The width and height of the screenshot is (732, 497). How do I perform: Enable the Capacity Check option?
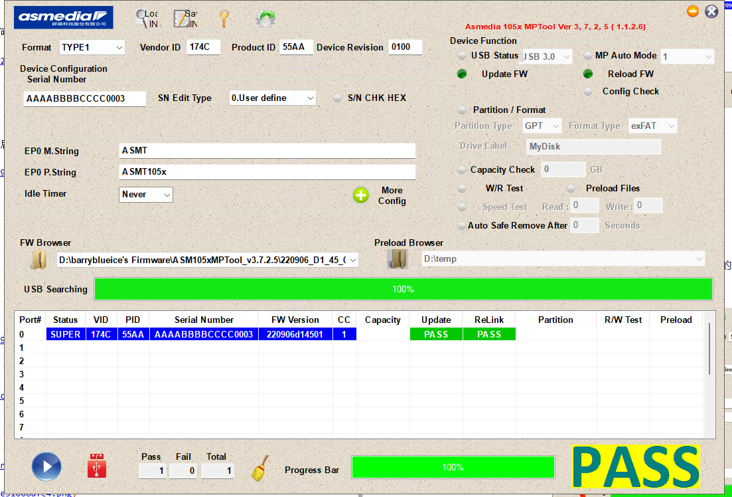point(462,169)
